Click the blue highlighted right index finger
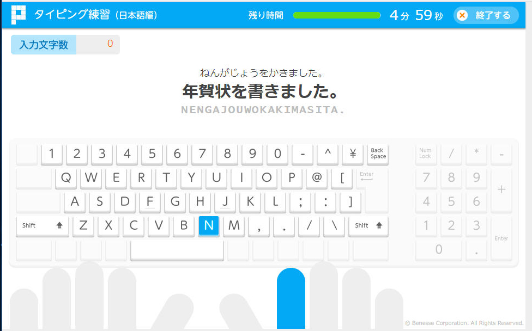 pos(291,298)
